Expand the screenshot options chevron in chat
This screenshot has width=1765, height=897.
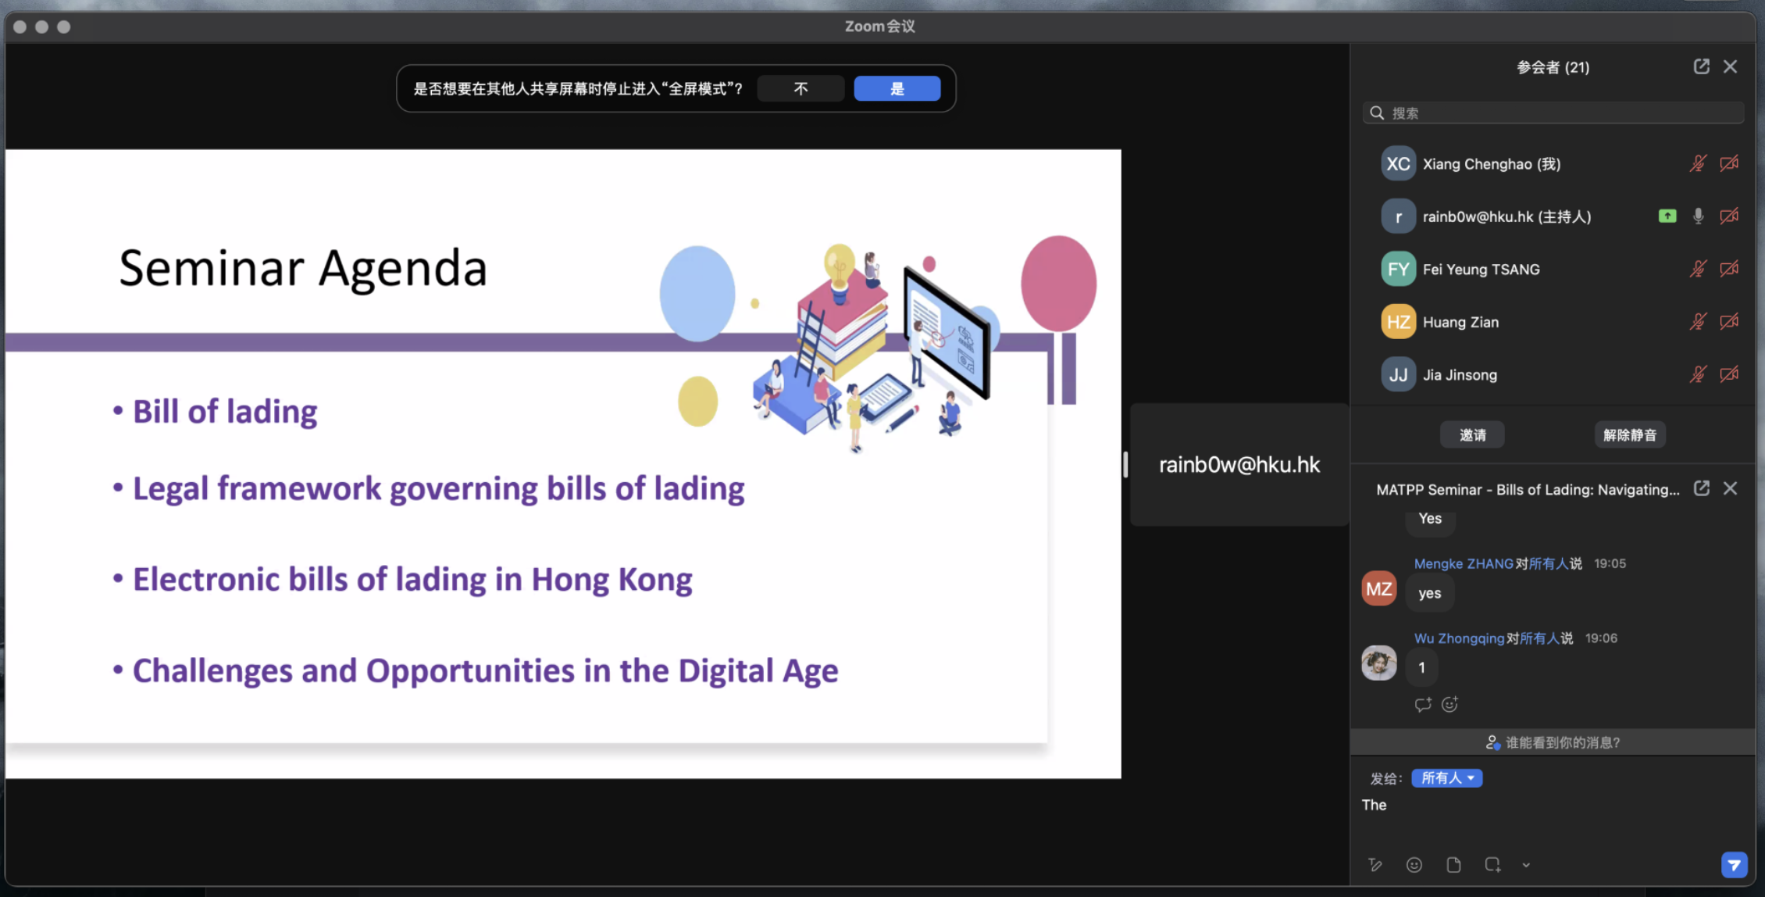click(1526, 865)
